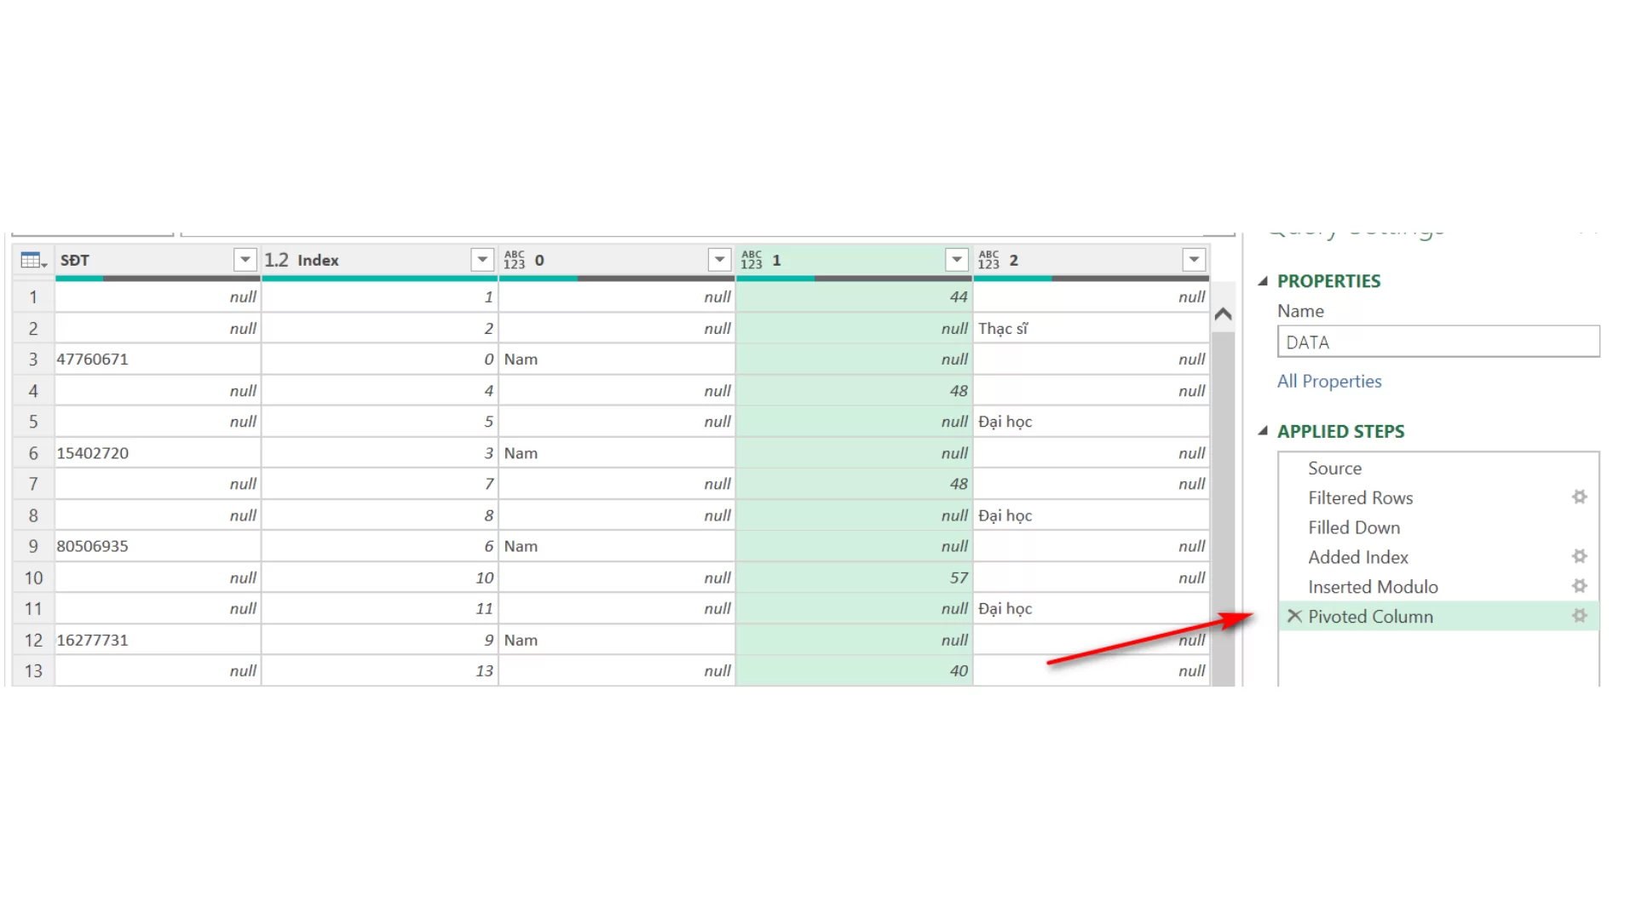The height and width of the screenshot is (920, 1636).
Task: Click the 1.2 decimal type icon on Index column
Action: (x=276, y=260)
